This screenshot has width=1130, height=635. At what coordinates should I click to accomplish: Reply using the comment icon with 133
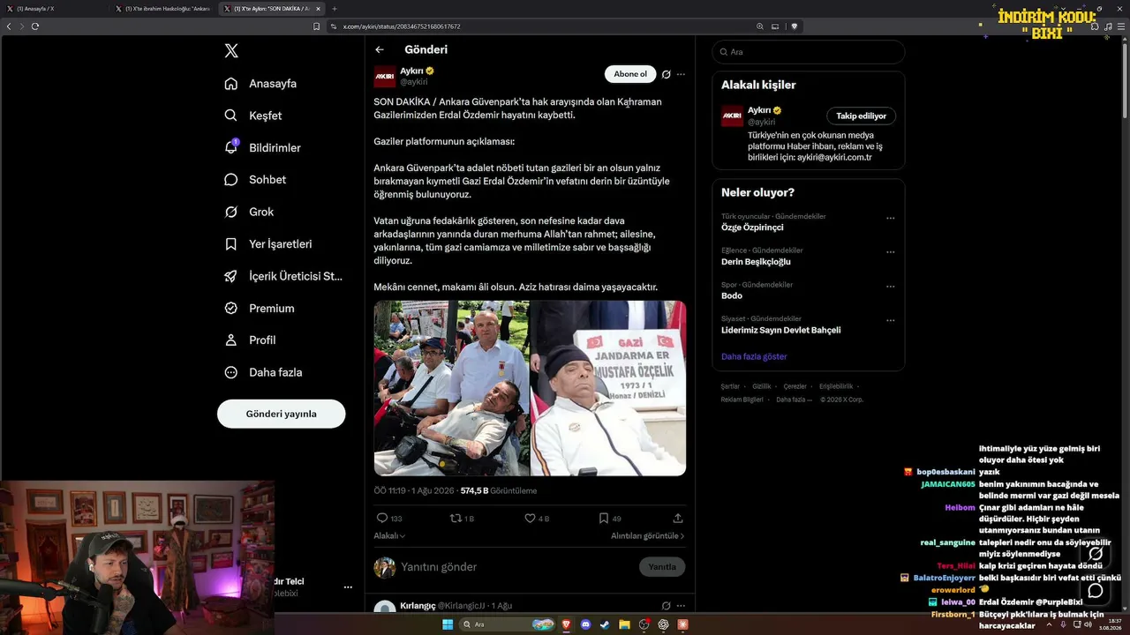coord(382,519)
